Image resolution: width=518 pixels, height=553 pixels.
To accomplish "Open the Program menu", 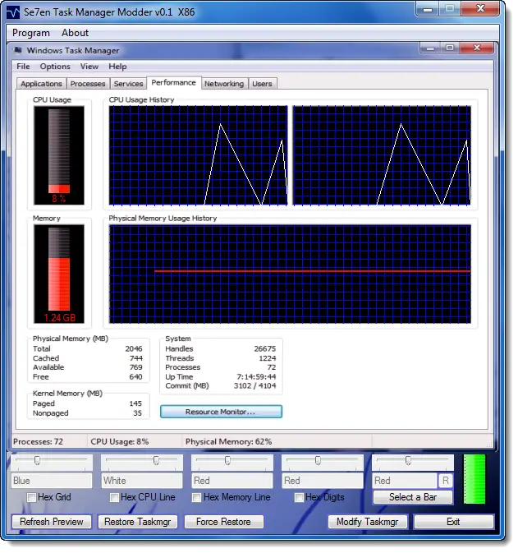I will pyautogui.click(x=31, y=33).
